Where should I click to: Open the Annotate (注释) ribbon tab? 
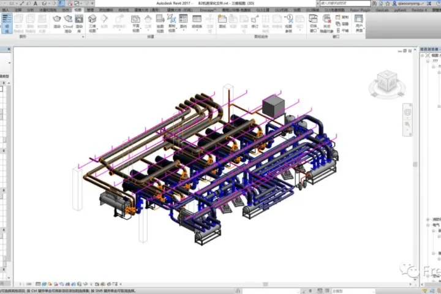point(18,10)
